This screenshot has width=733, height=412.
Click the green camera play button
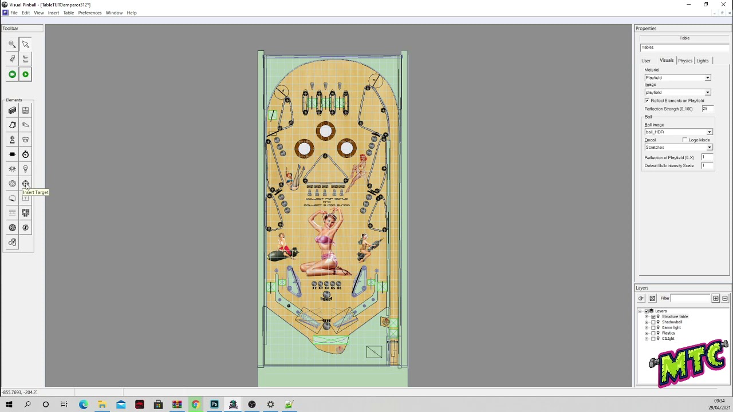(x=12, y=74)
